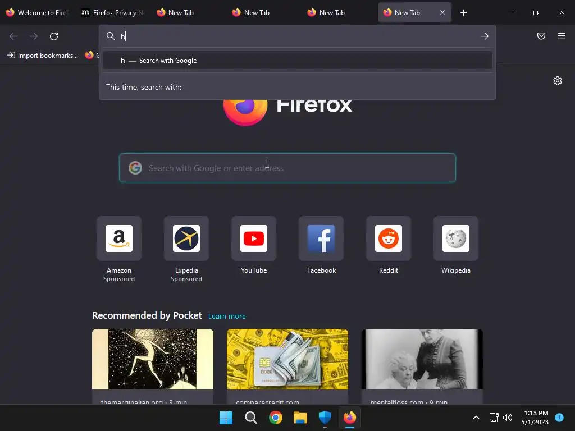Open the Firefox application menu
The height and width of the screenshot is (431, 575).
[x=561, y=36]
